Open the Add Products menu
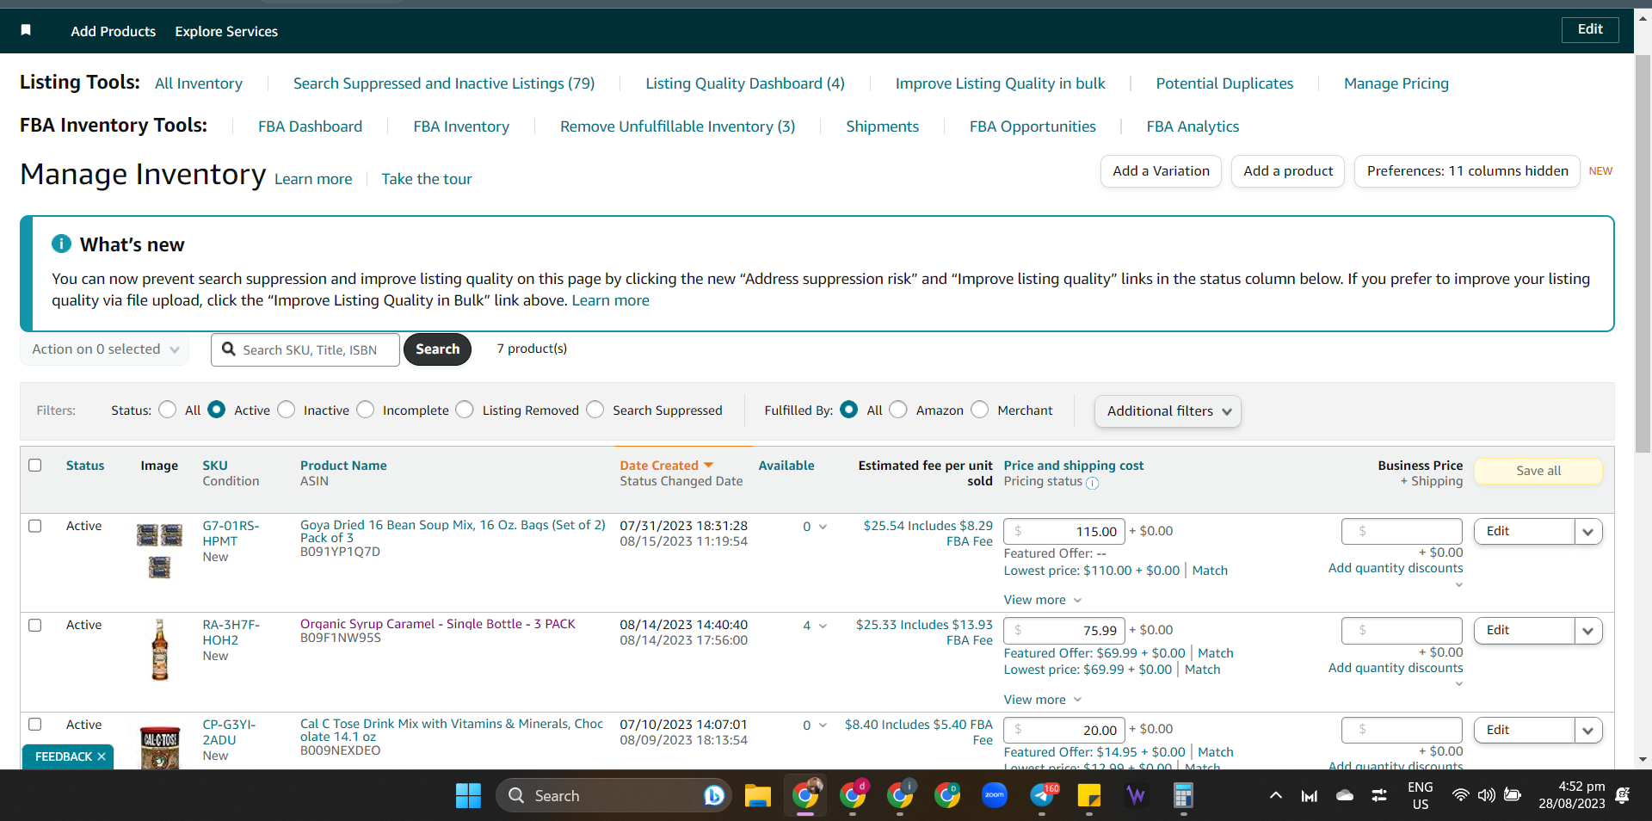This screenshot has width=1652, height=821. (x=114, y=31)
